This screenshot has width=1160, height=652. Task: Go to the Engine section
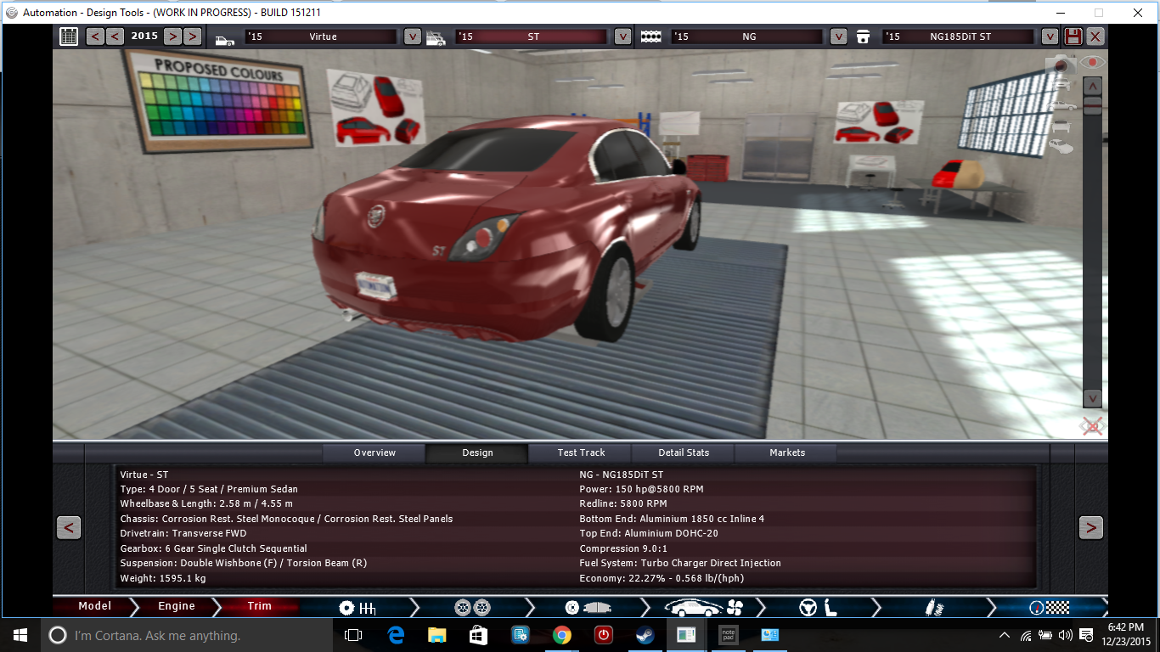tap(177, 606)
